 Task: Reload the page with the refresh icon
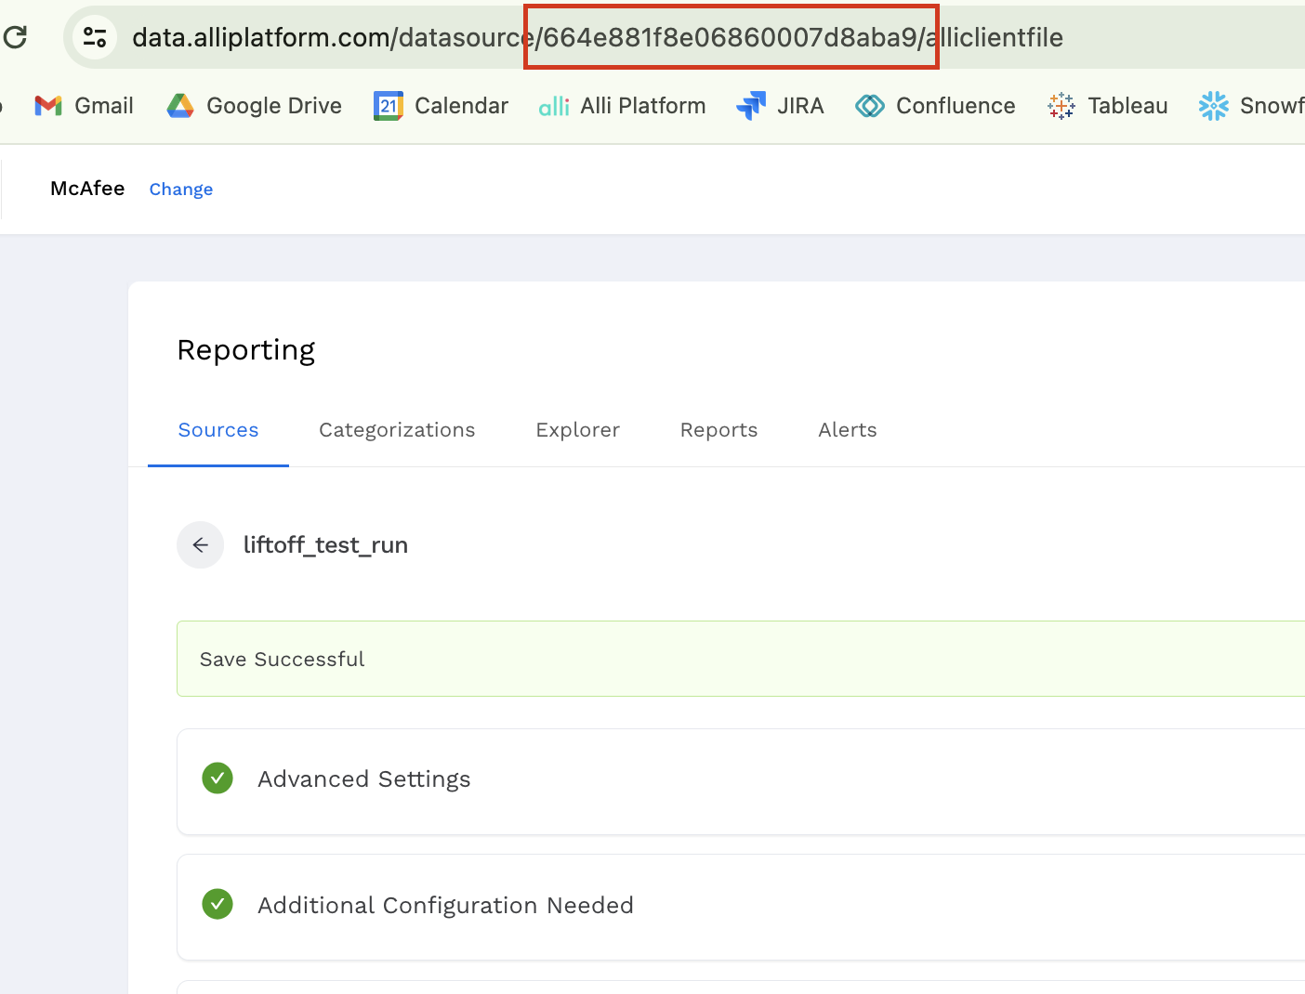point(16,37)
